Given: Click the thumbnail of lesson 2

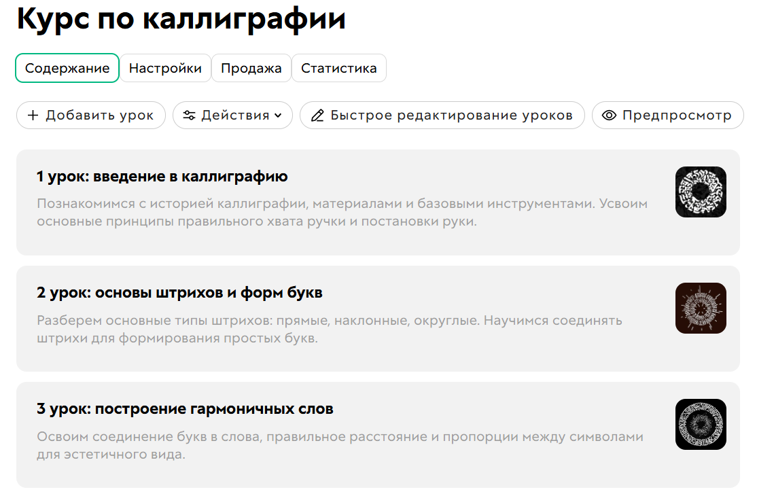Looking at the screenshot, I should 701,308.
